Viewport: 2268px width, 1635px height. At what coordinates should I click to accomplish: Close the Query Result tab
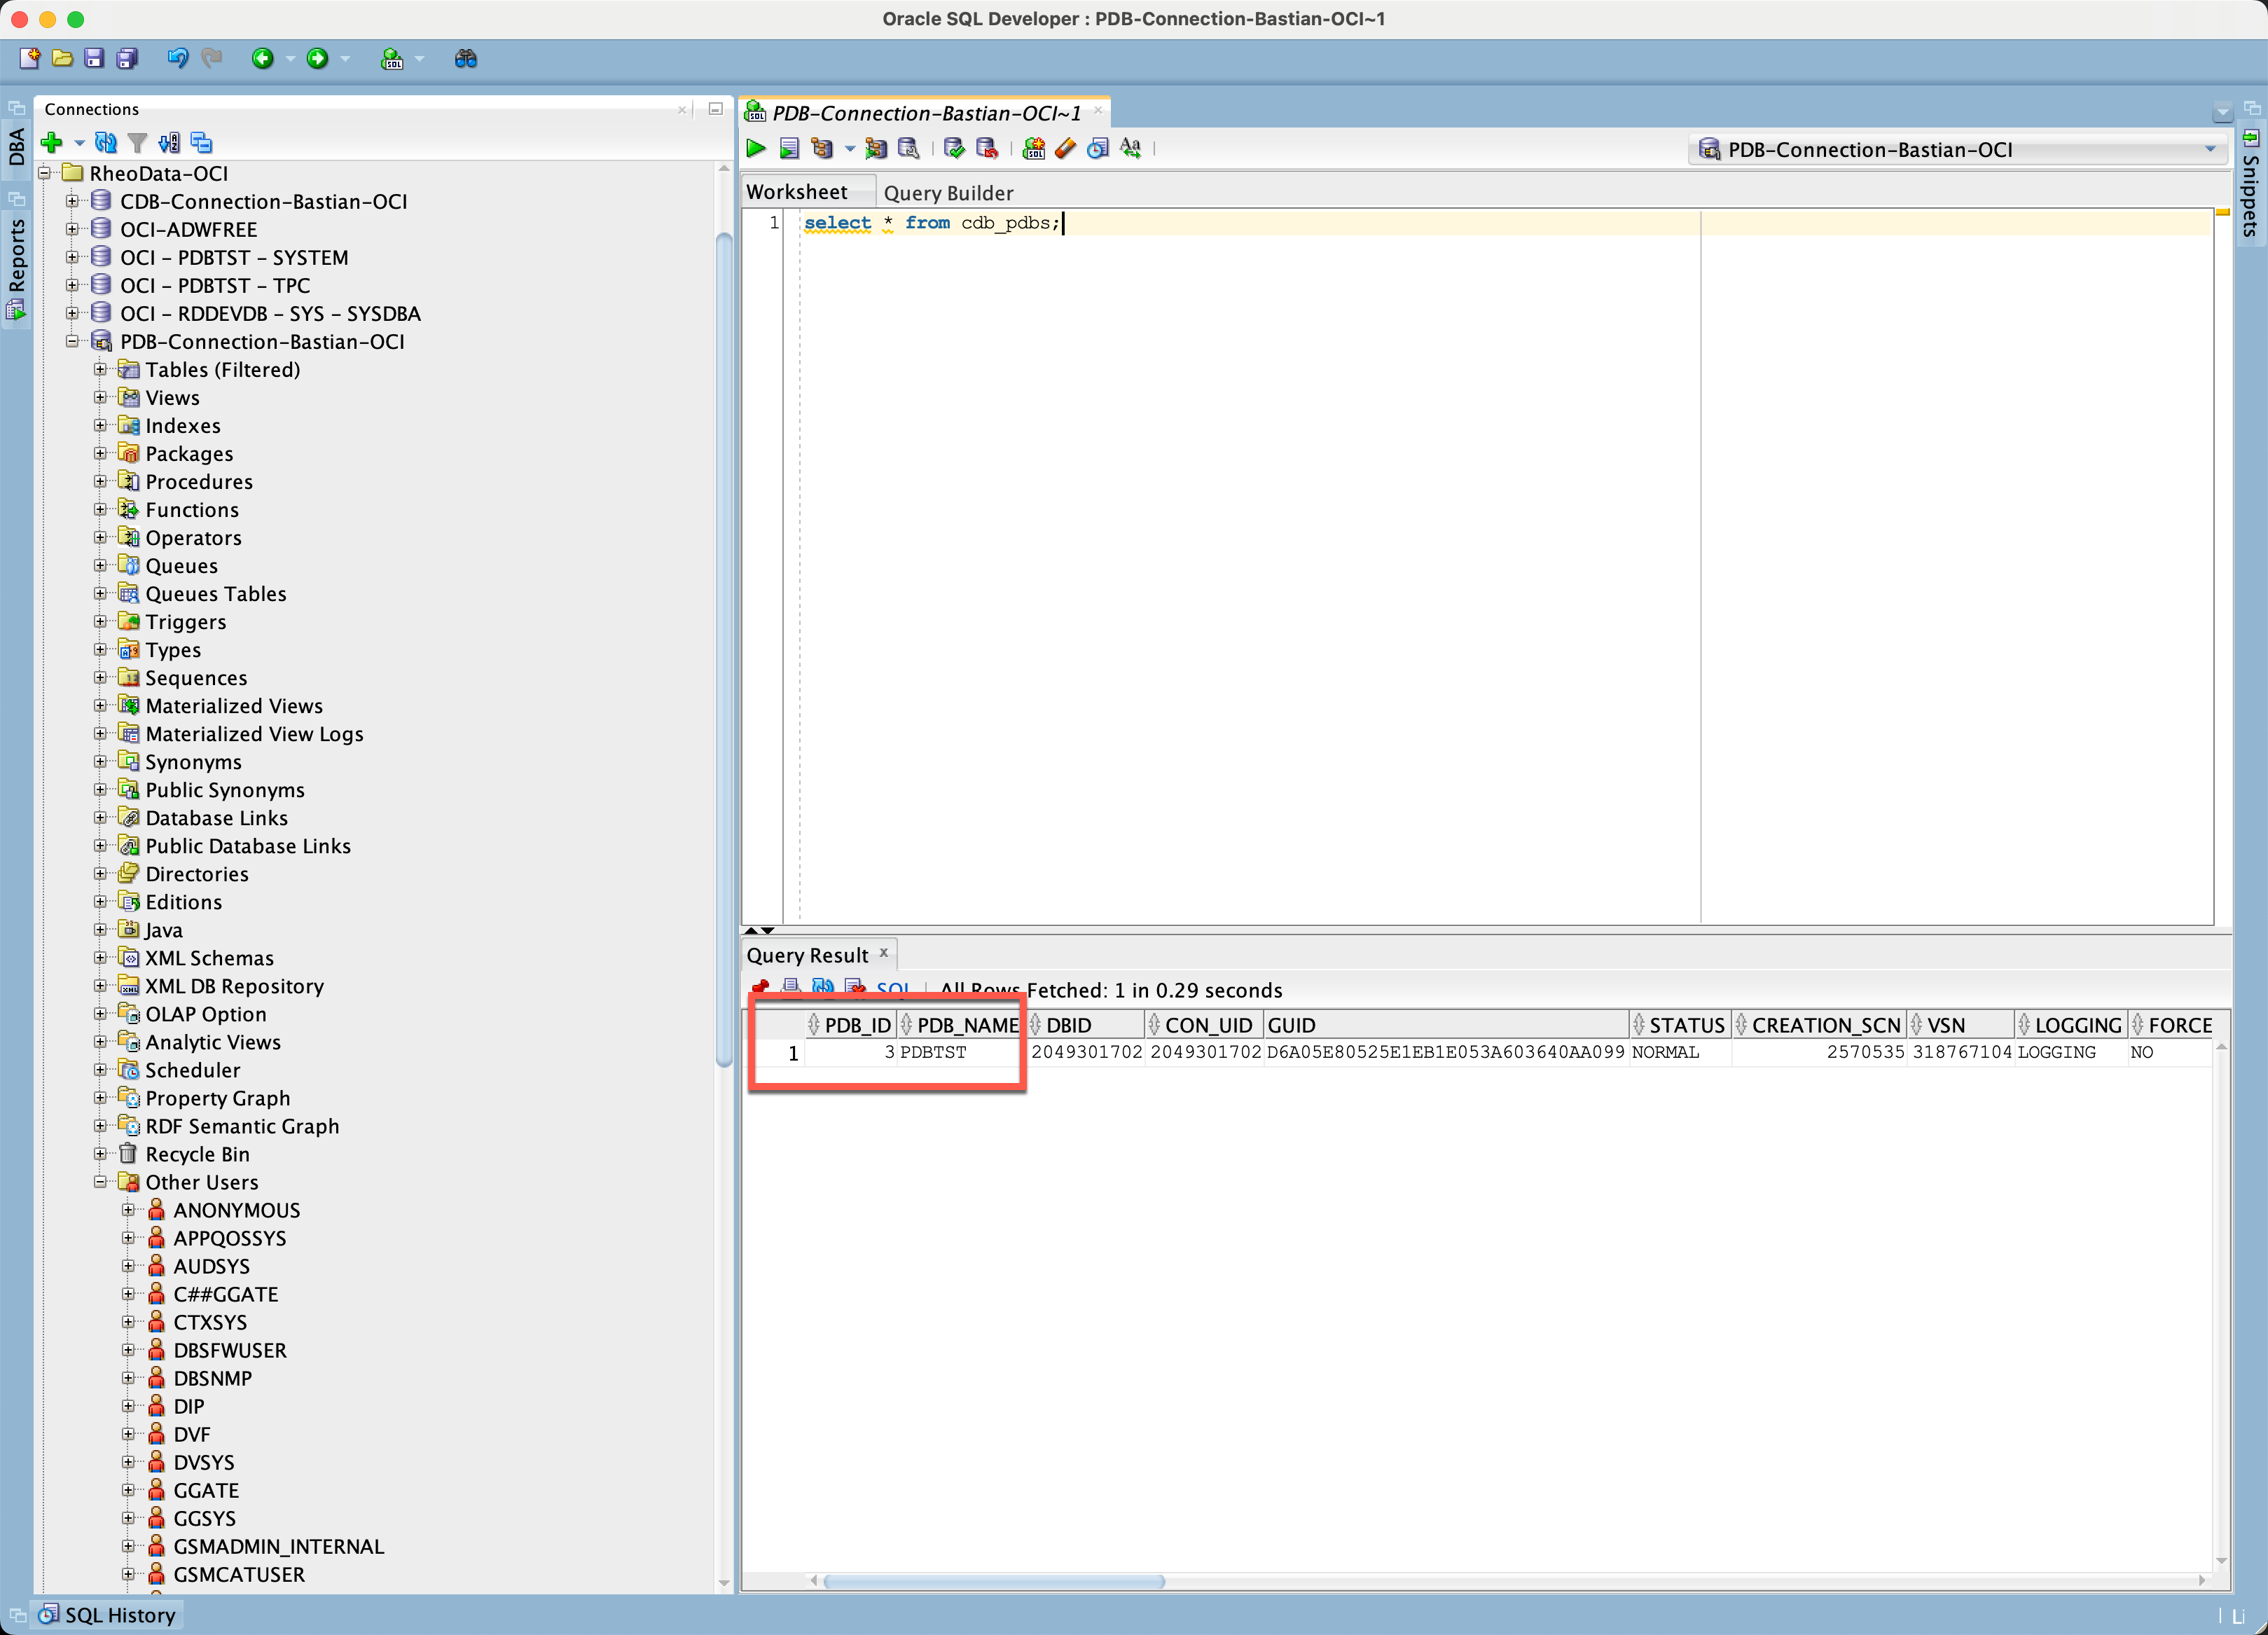(884, 953)
